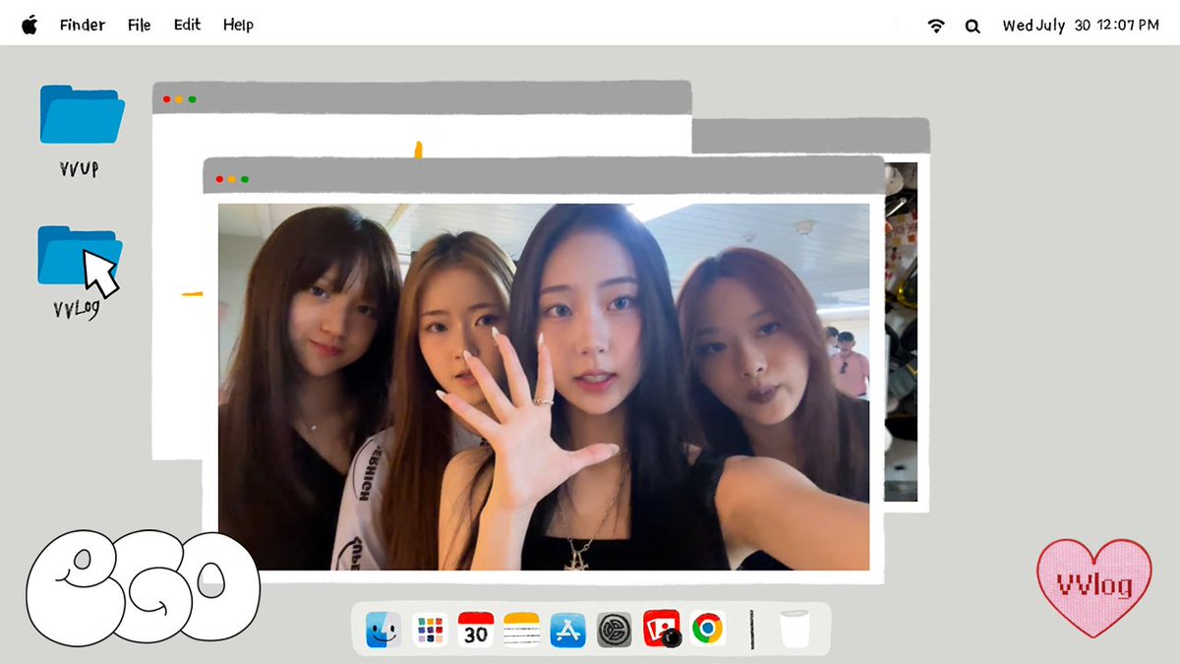This screenshot has width=1180, height=664.
Task: Open Calendar showing 30 in dock
Action: point(476,630)
